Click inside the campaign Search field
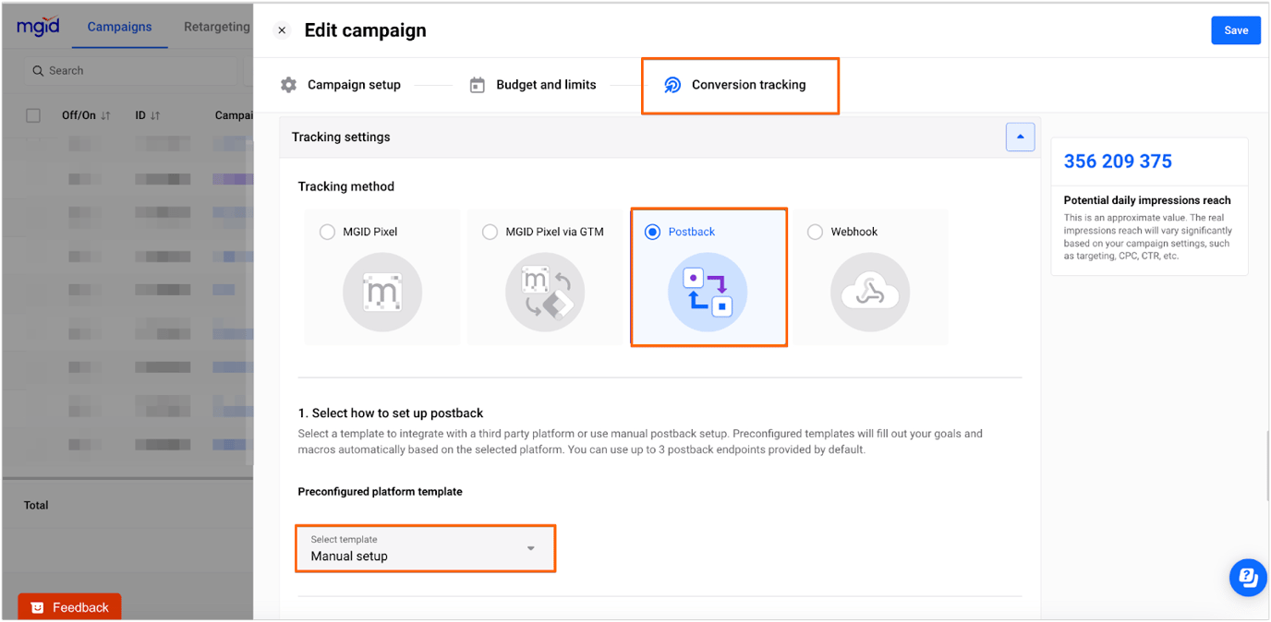 (x=129, y=70)
